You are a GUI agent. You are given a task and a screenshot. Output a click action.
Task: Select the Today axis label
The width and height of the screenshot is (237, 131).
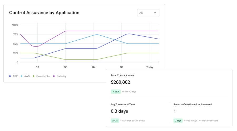click(x=150, y=67)
